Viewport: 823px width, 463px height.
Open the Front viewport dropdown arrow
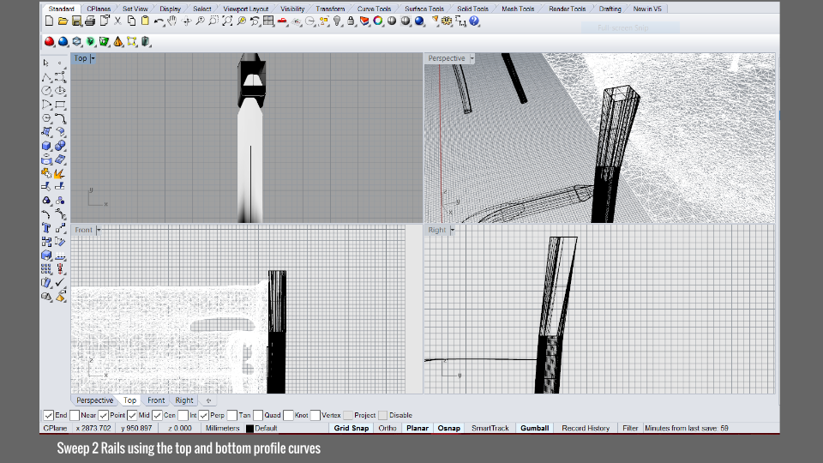tap(99, 230)
